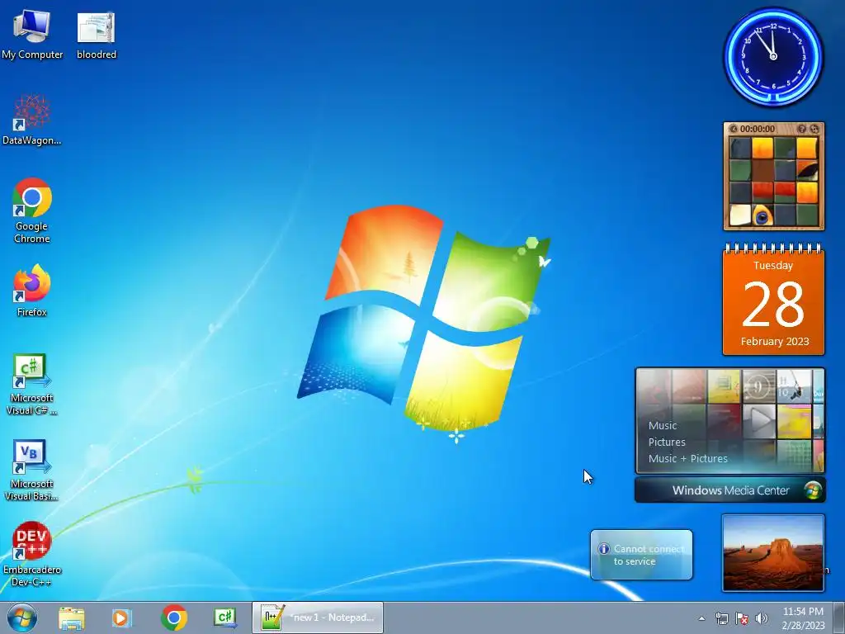
Task: Click the desert Slide Show gadget picture
Action: point(773,553)
